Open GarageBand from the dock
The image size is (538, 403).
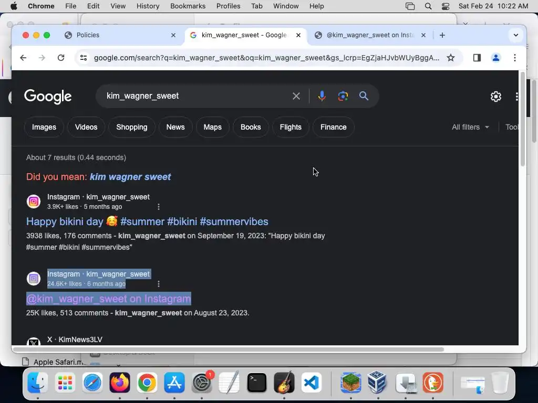pos(284,383)
